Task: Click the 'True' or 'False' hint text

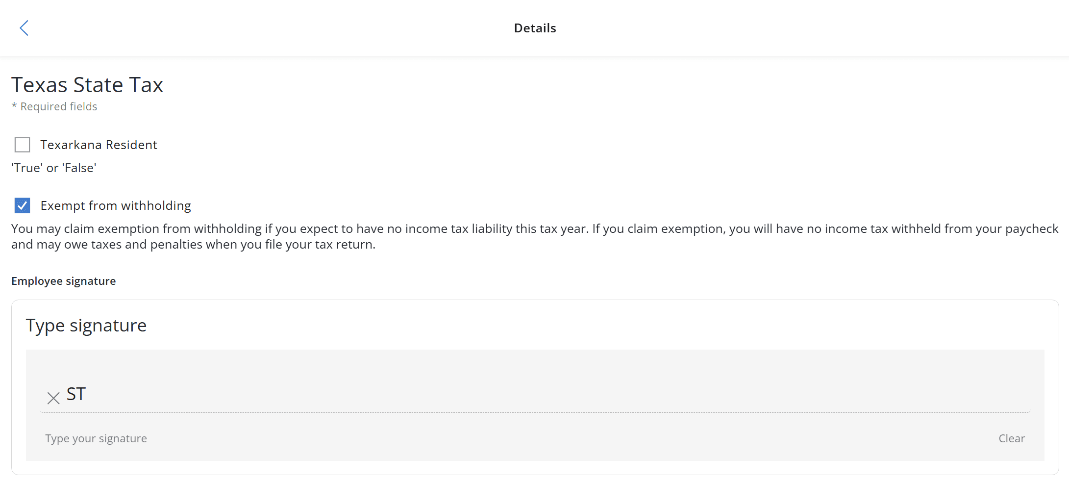Action: (54, 168)
